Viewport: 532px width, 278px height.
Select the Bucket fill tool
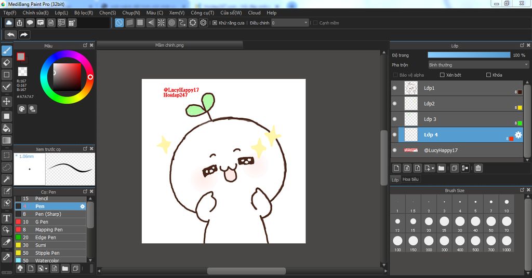click(x=6, y=128)
